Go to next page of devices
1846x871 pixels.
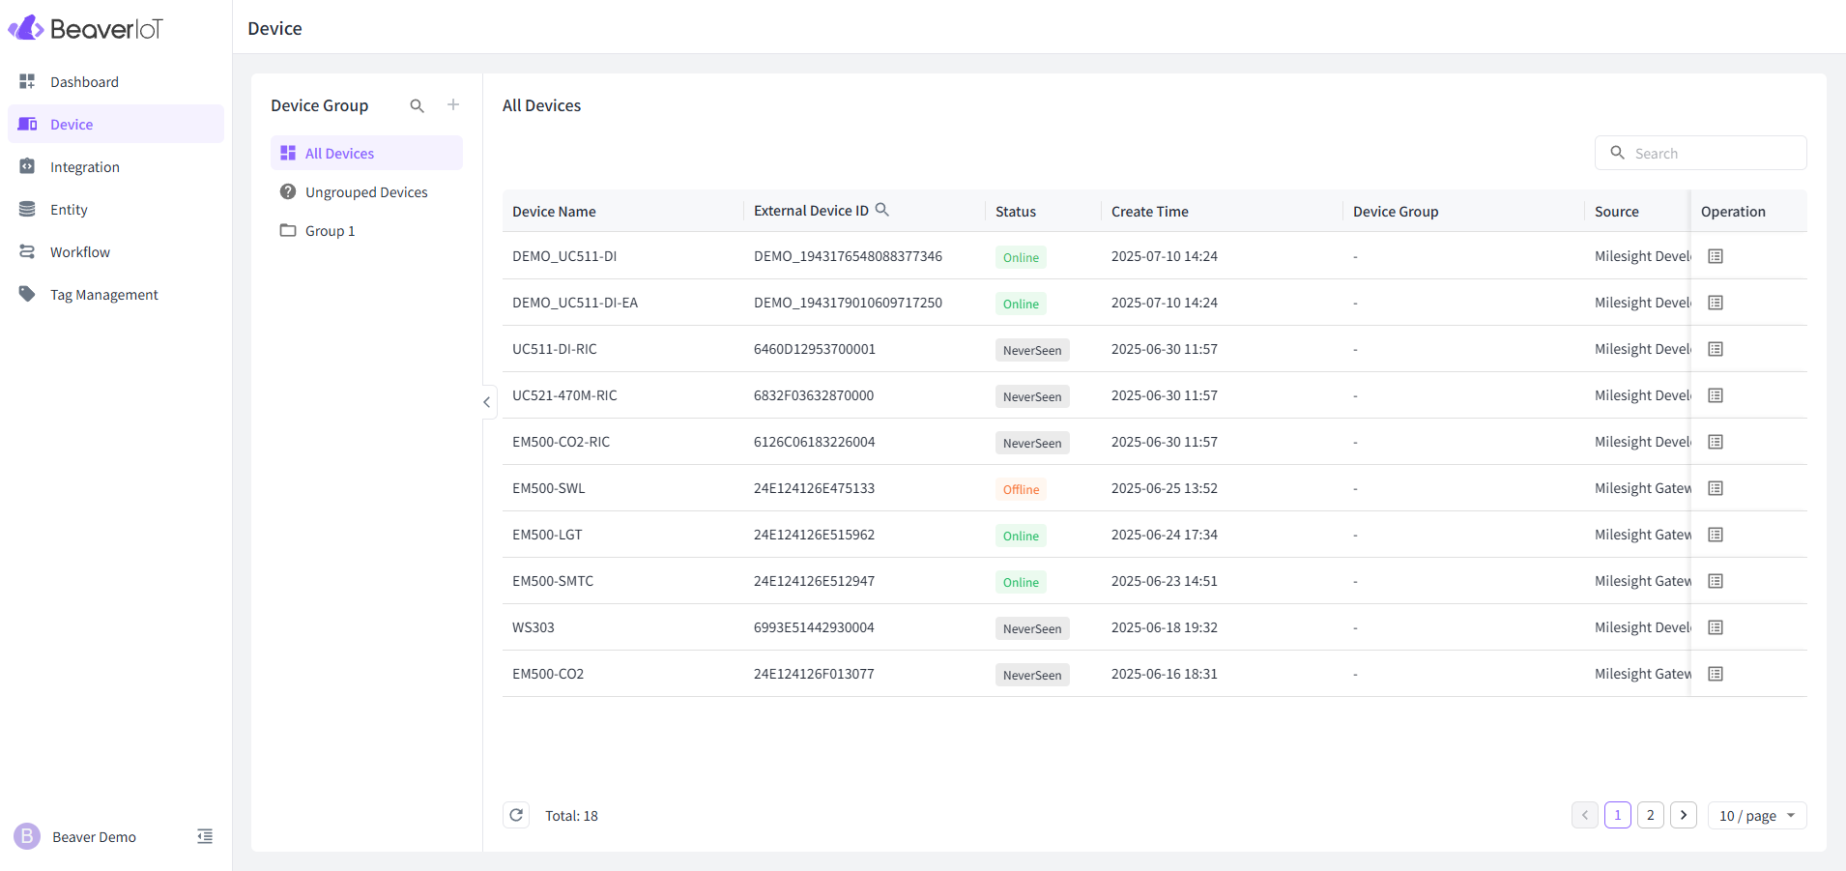pyautogui.click(x=1683, y=815)
